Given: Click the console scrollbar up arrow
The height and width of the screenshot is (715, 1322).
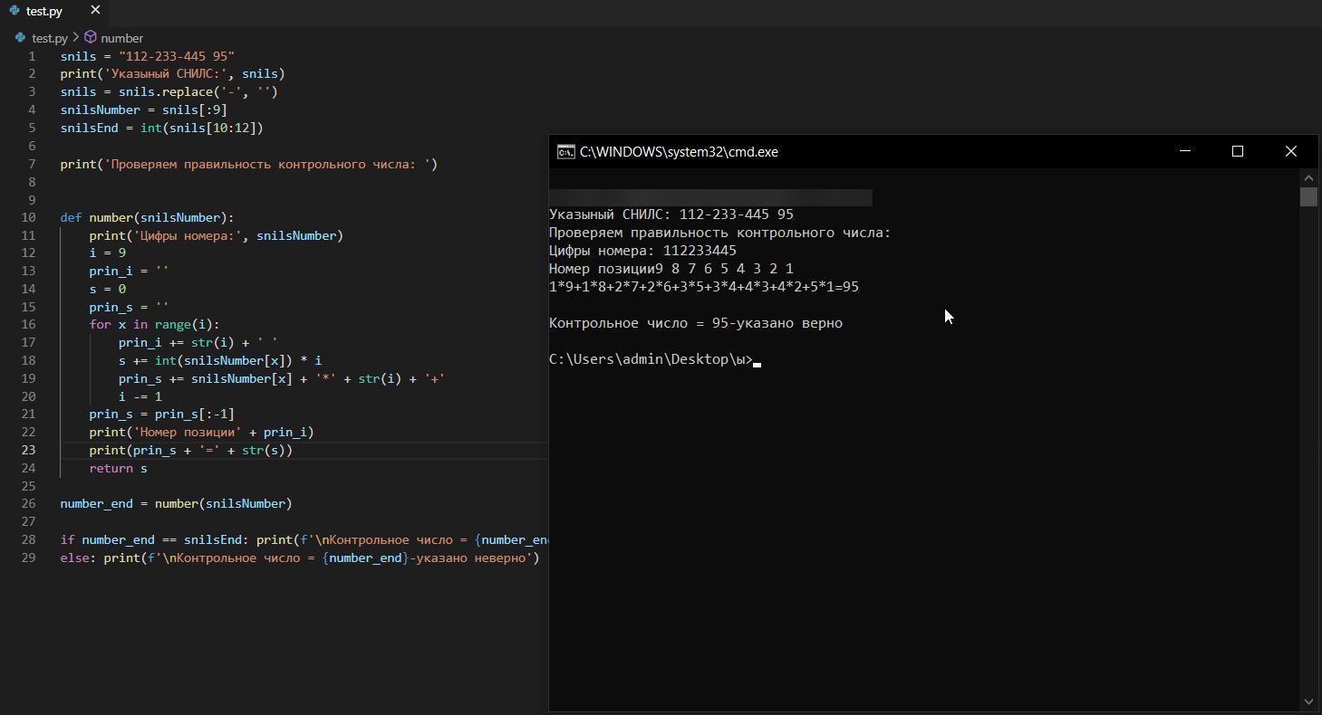Looking at the screenshot, I should [1308, 177].
